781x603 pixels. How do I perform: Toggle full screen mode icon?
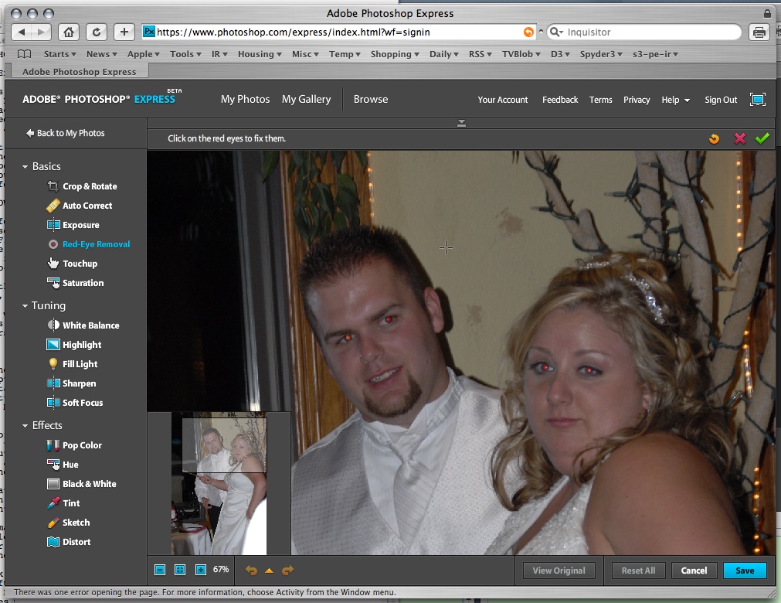point(758,100)
